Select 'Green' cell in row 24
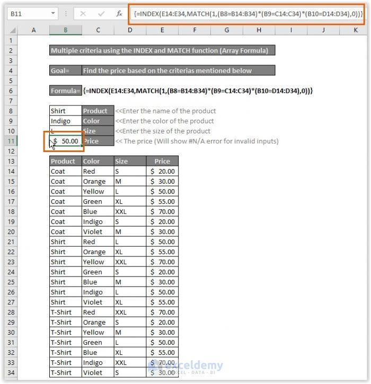This screenshot has height=384, width=371. point(98,272)
